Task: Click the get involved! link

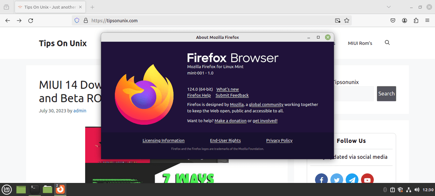Action: click(265, 121)
